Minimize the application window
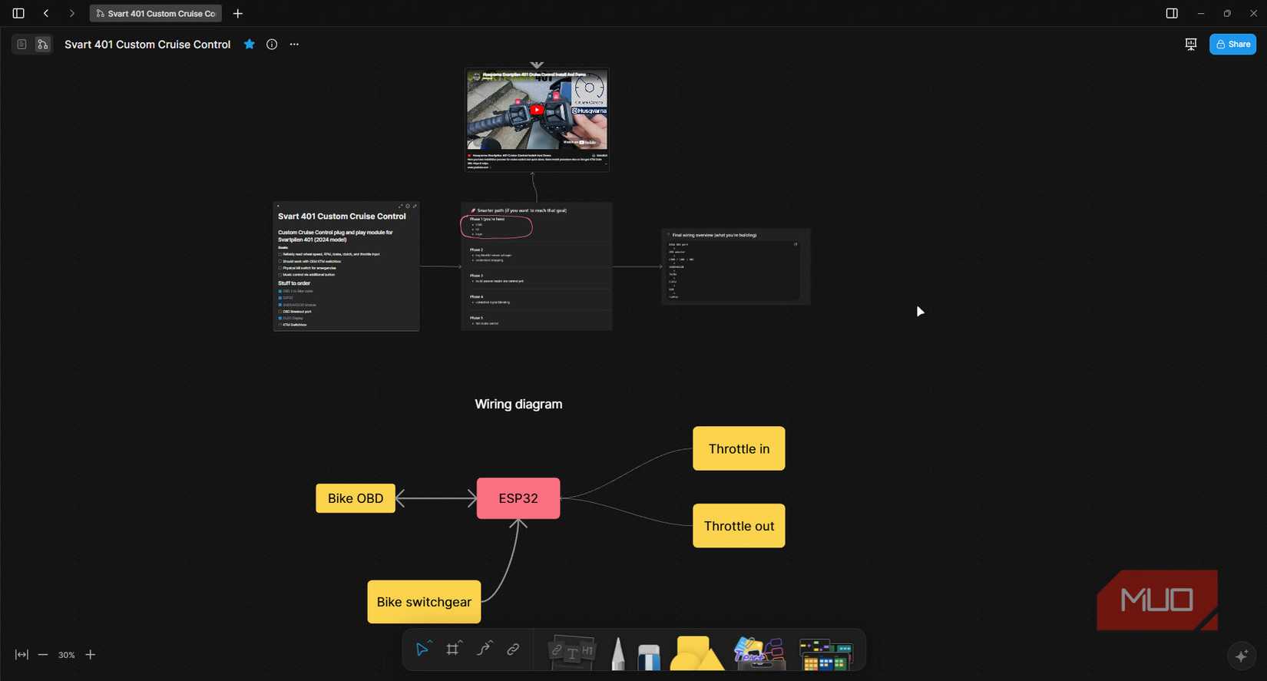This screenshot has height=681, width=1267. [x=1201, y=13]
